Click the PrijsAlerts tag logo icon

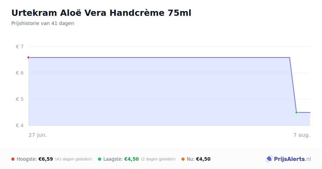pyautogui.click(x=269, y=159)
